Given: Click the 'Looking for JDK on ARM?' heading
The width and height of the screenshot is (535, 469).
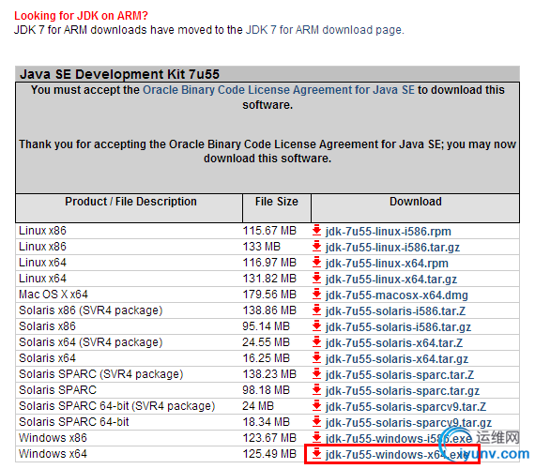Looking at the screenshot, I should click(81, 16).
